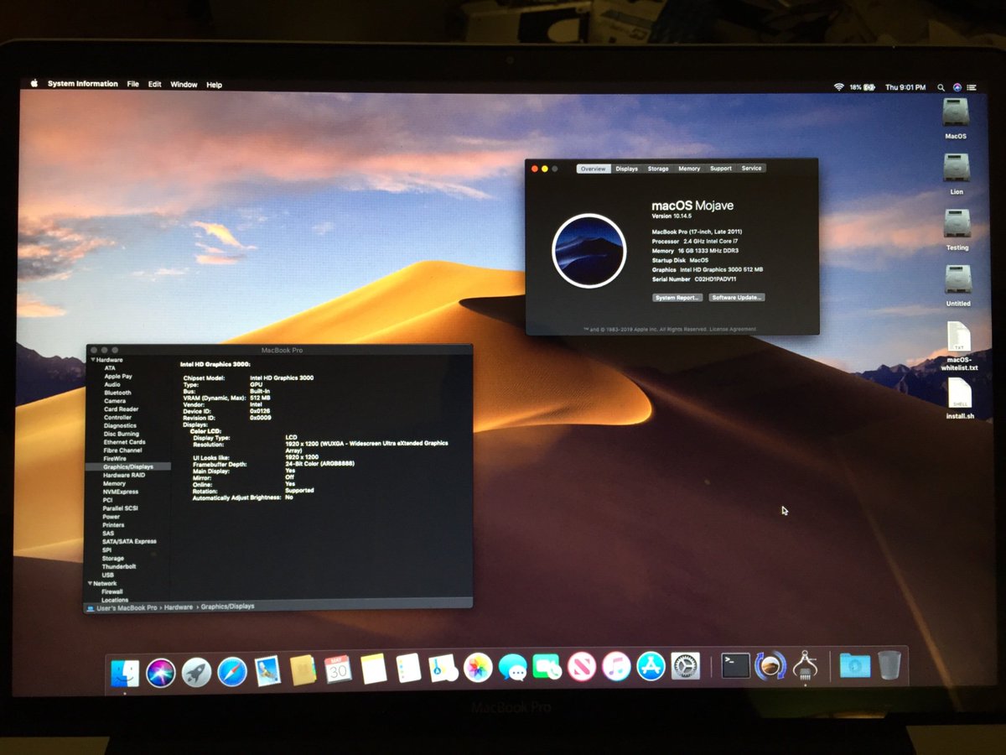Select Thunderbolt in the sidebar
Image resolution: width=1006 pixels, height=755 pixels.
117,566
